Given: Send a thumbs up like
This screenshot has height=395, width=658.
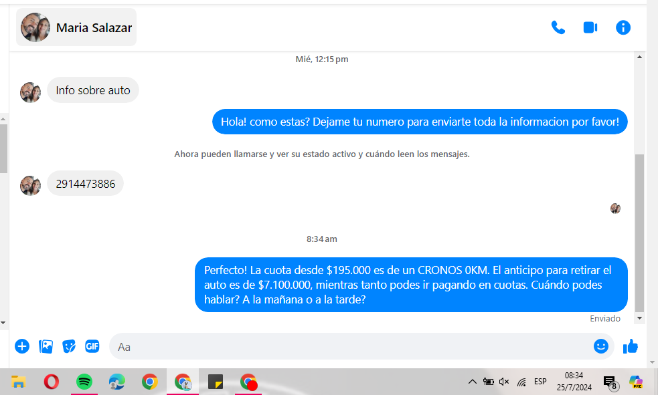Looking at the screenshot, I should tap(630, 346).
